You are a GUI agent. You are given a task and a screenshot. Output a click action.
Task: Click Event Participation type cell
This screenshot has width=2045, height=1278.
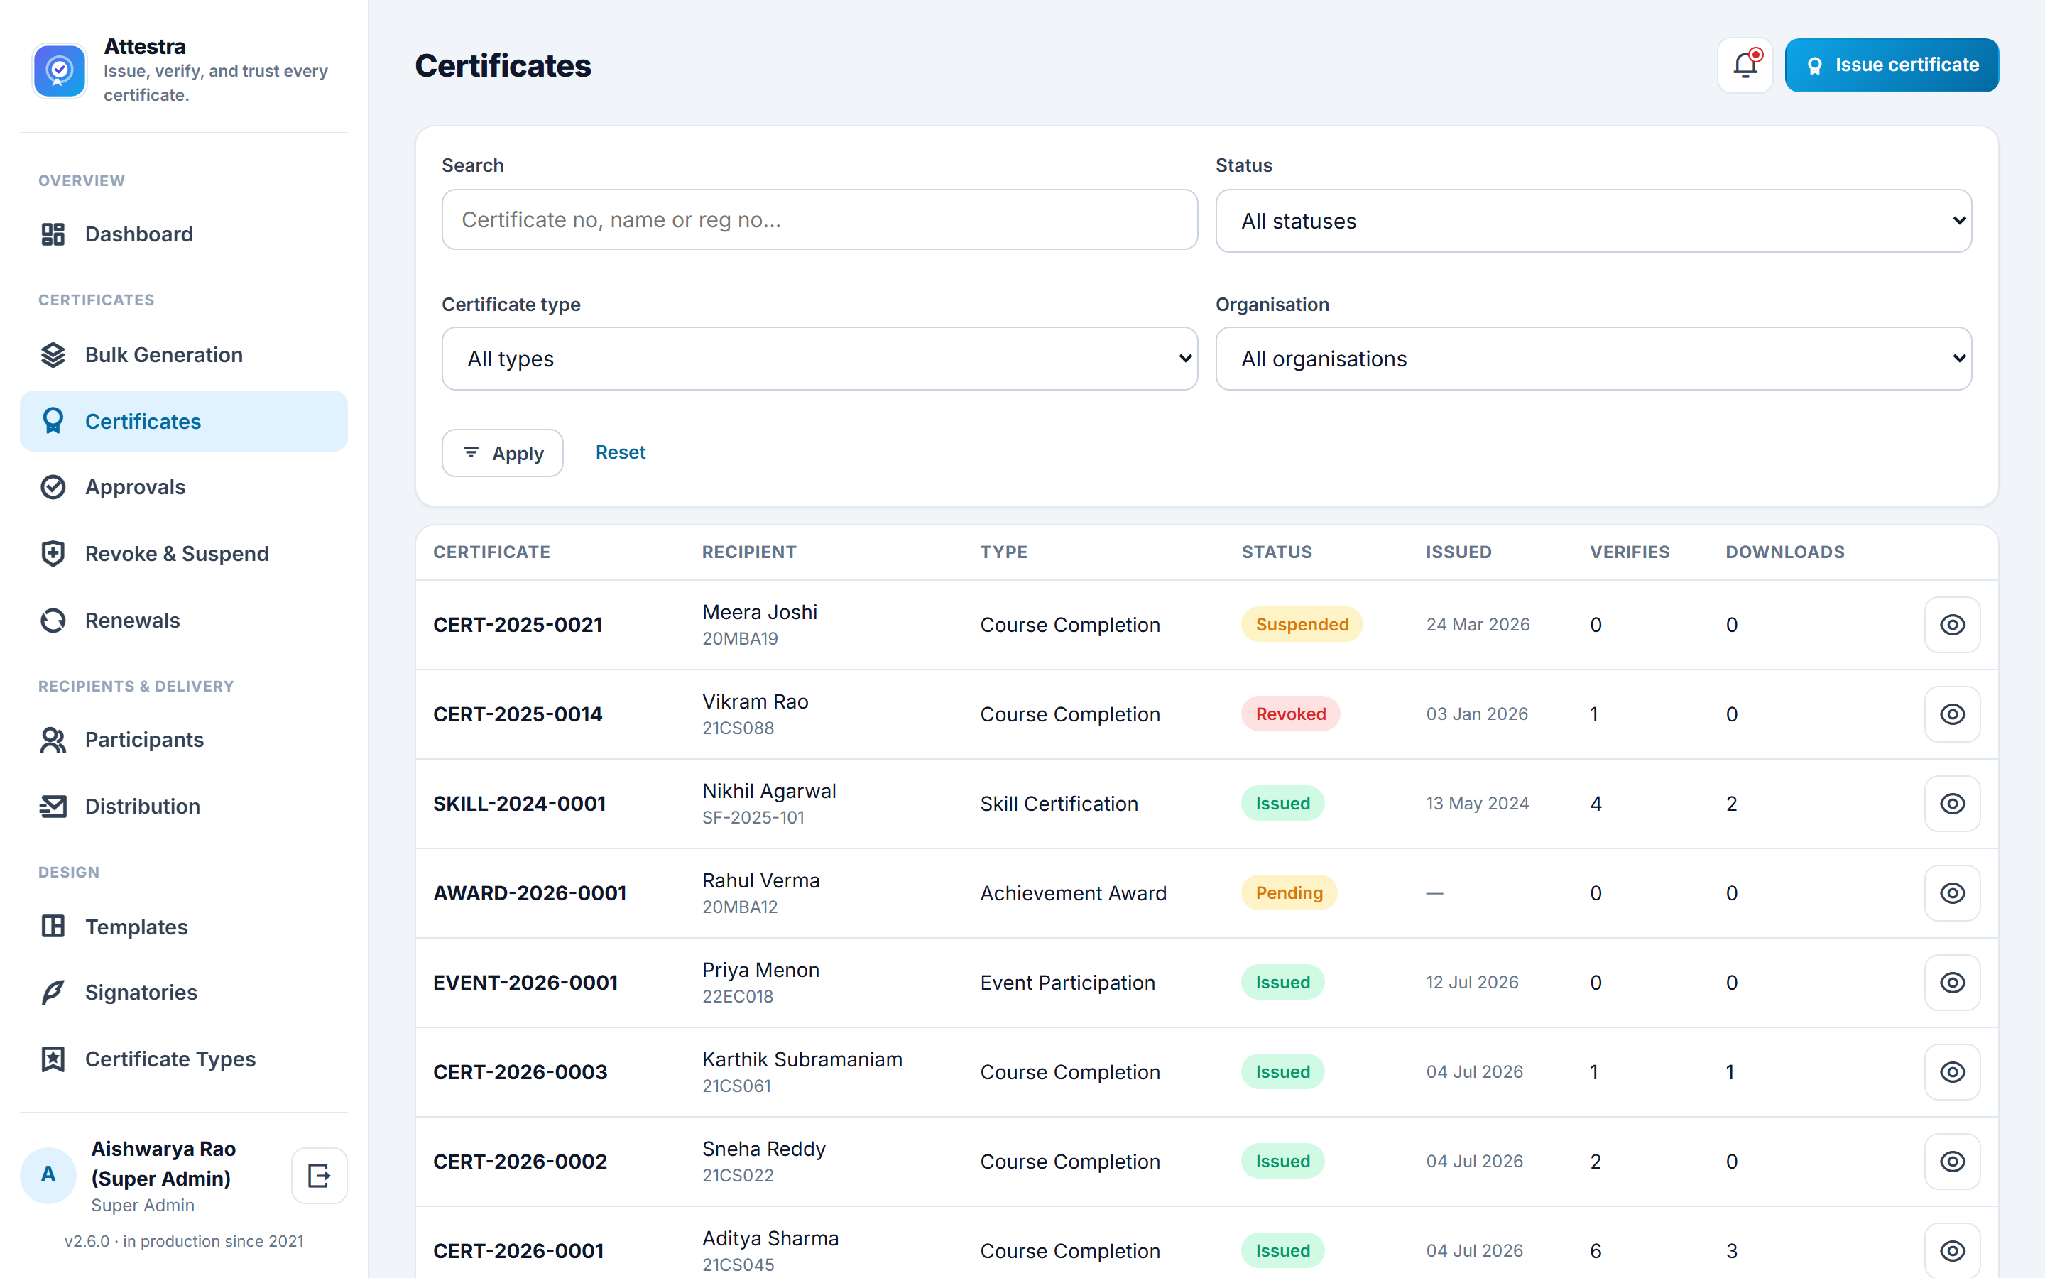pyautogui.click(x=1067, y=983)
